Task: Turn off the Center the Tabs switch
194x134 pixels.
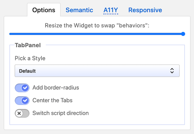Action: 22,101
